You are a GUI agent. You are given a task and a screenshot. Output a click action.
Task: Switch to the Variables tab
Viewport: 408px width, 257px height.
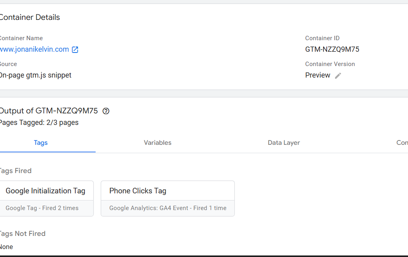[x=157, y=142]
